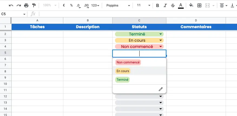Click the Undo arrow icon

[x=11, y=5]
